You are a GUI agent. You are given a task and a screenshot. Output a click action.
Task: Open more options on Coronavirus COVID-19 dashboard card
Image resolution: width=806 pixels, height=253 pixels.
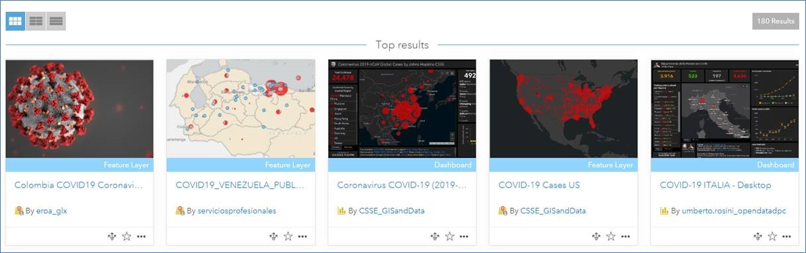(x=464, y=236)
